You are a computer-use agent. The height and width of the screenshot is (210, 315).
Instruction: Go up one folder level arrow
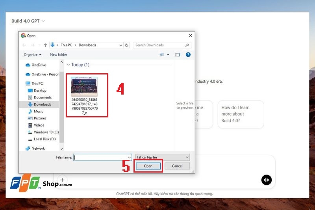pos(46,45)
